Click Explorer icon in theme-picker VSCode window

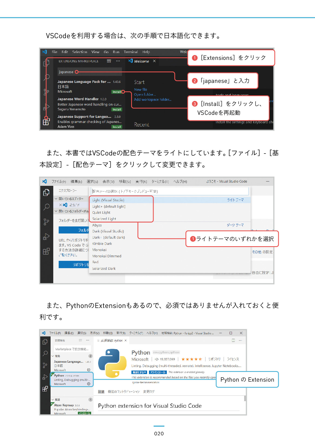(46, 192)
